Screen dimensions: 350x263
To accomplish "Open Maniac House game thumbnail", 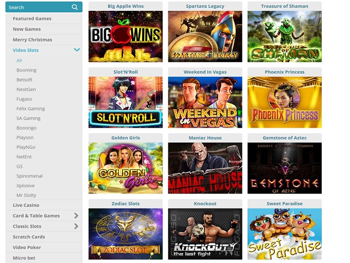I will click(x=205, y=168).
